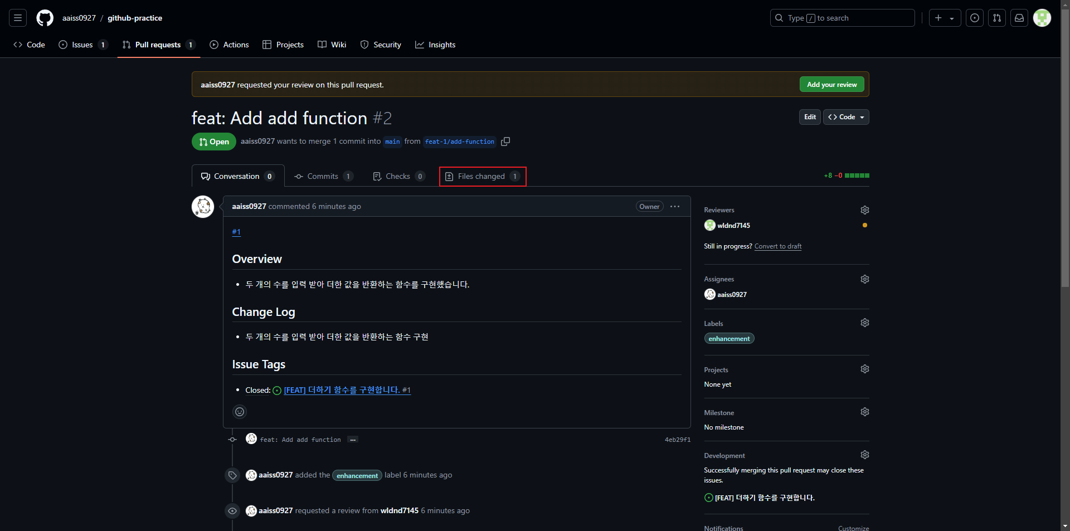Open the '[FEAT] 더하기 함수를 구현합니다. #1' link

(347, 390)
